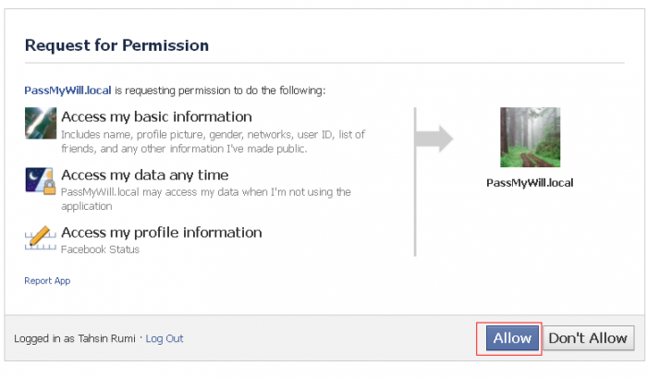The image size is (647, 378).
Task: Open the Report App link
Action: click(47, 281)
